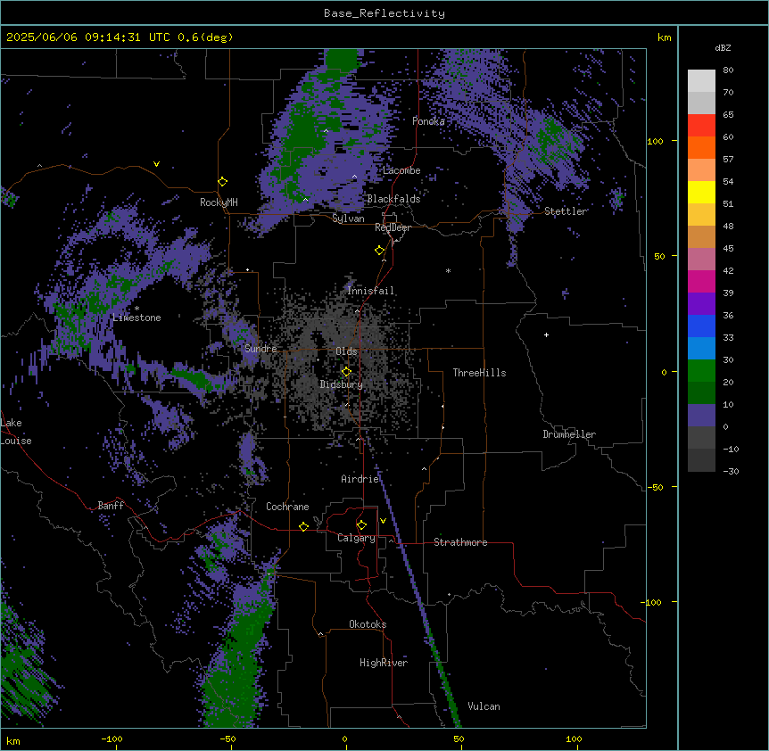Click the Ponoka city label
The width and height of the screenshot is (769, 751).
click(428, 121)
